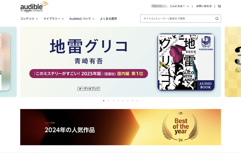This screenshot has width=241, height=153.
Task: Click the オーディオブック label button
Action: pos(89,89)
